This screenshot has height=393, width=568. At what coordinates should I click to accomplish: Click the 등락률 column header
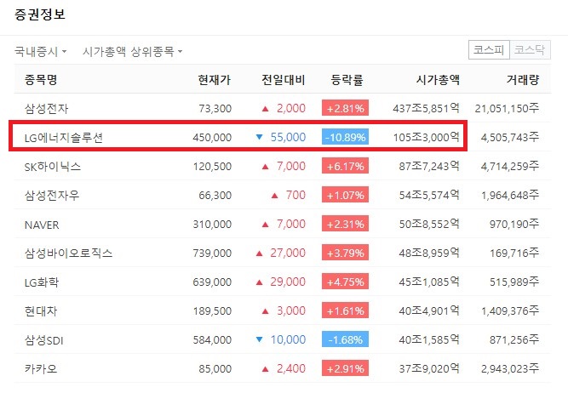(x=347, y=79)
